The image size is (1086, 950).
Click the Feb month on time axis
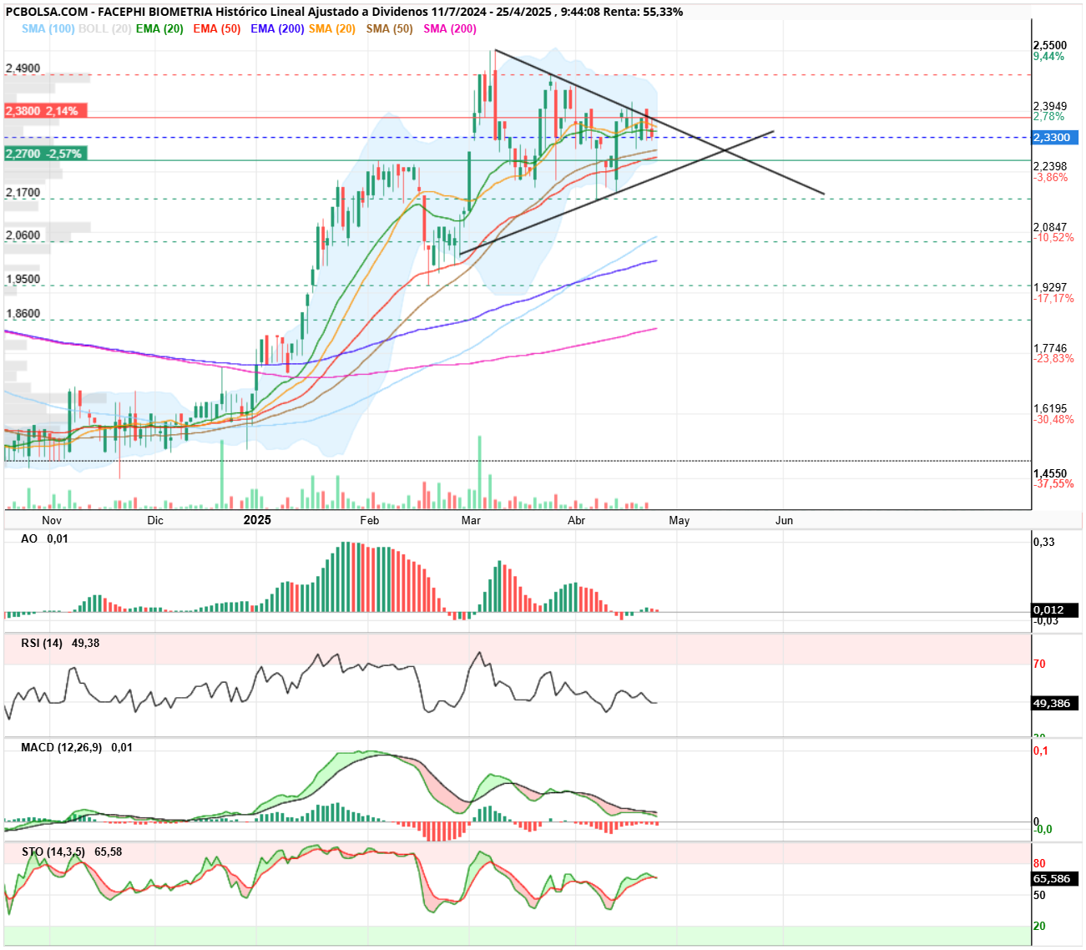pos(369,520)
